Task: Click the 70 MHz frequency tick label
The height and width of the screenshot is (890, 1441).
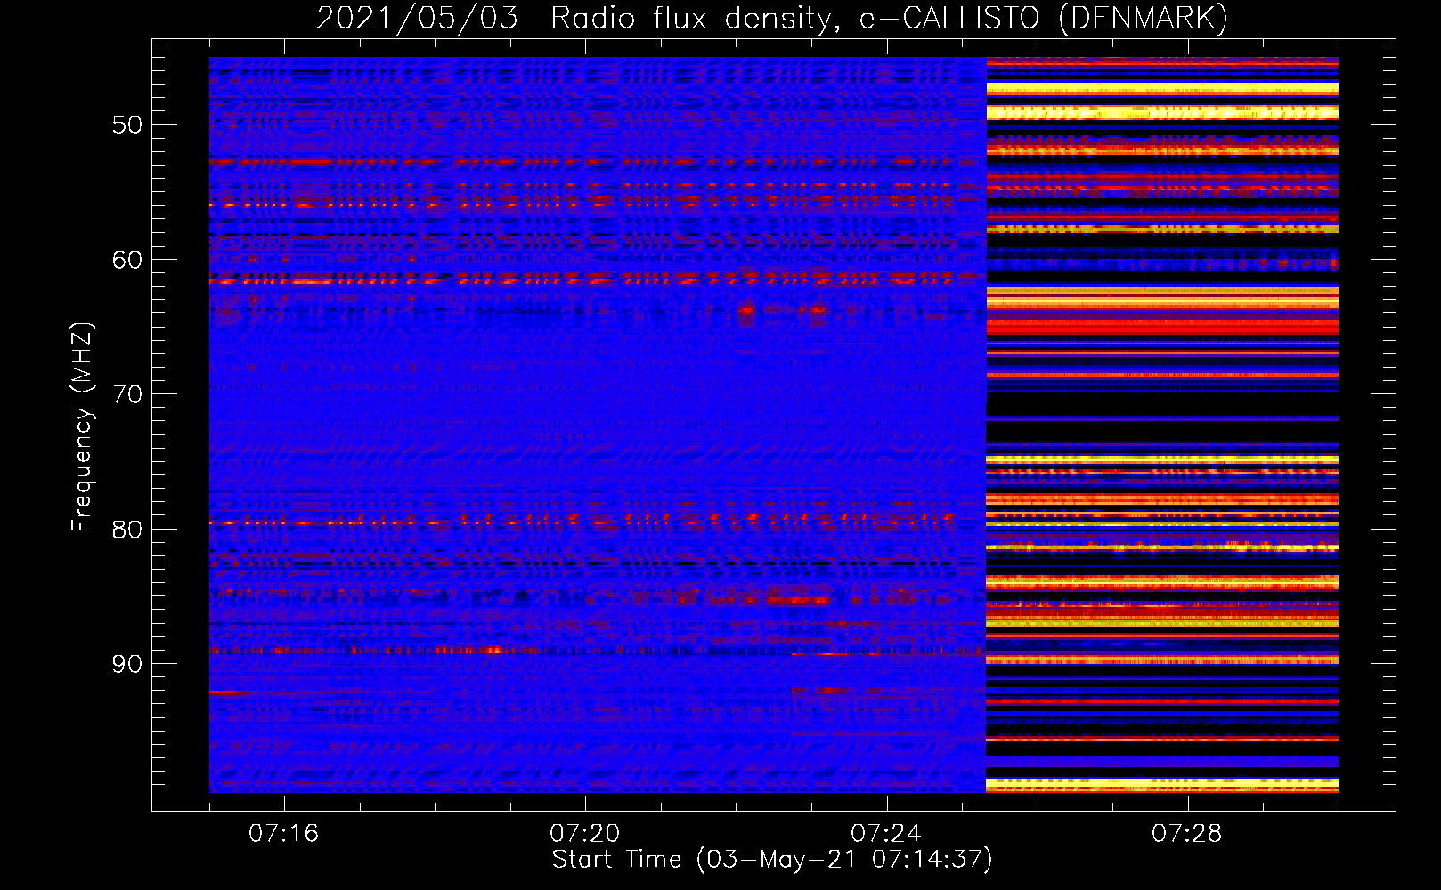Action: coord(127,394)
